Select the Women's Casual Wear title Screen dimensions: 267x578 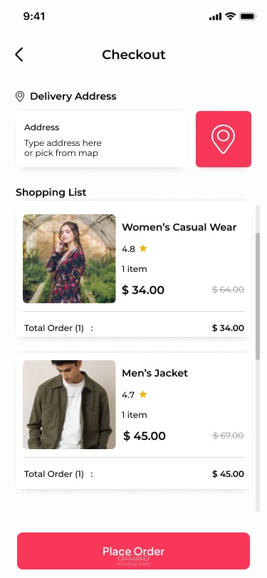179,227
